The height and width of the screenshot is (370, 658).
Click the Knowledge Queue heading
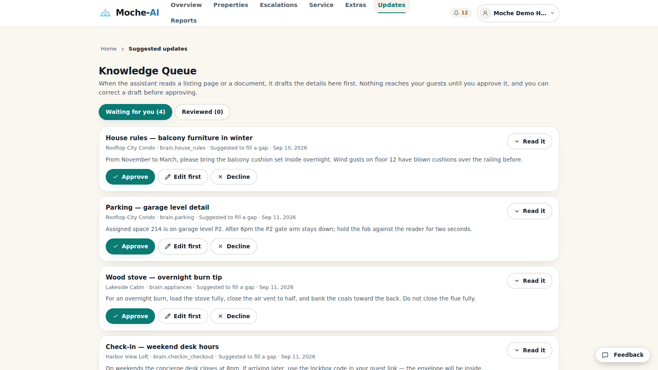[148, 71]
